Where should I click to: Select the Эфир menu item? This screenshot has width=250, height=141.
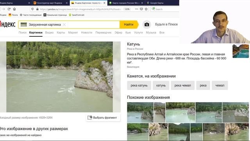(118, 33)
